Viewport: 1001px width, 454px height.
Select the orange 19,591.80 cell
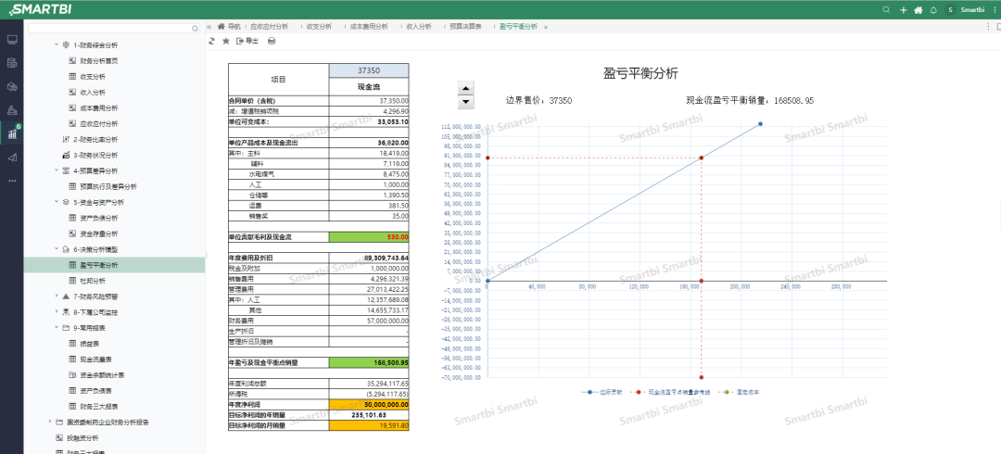[369, 424]
